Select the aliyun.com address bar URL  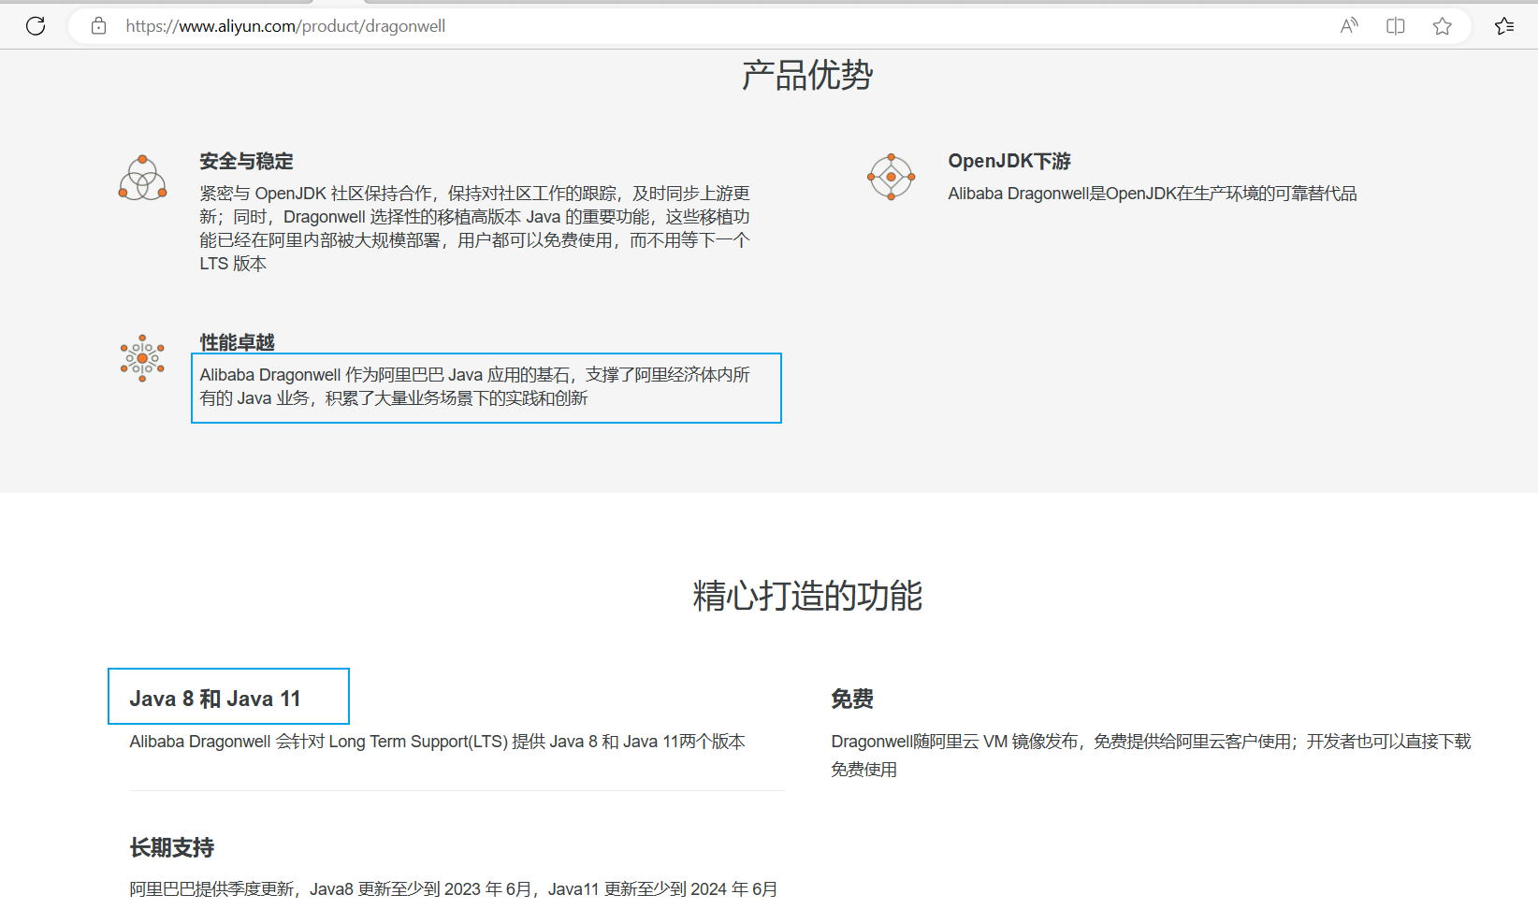point(285,26)
